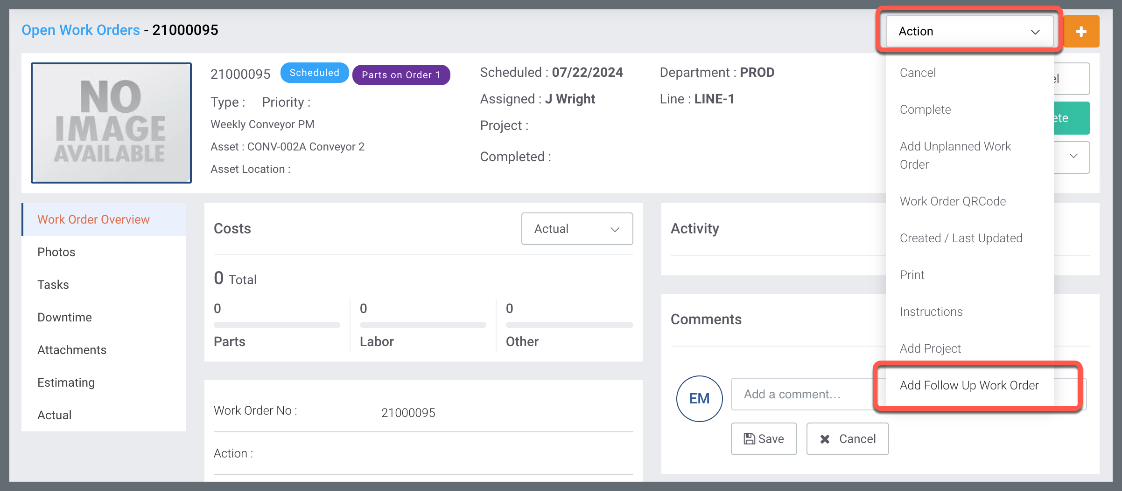
Task: Choose Print from the Action menu
Action: (912, 275)
